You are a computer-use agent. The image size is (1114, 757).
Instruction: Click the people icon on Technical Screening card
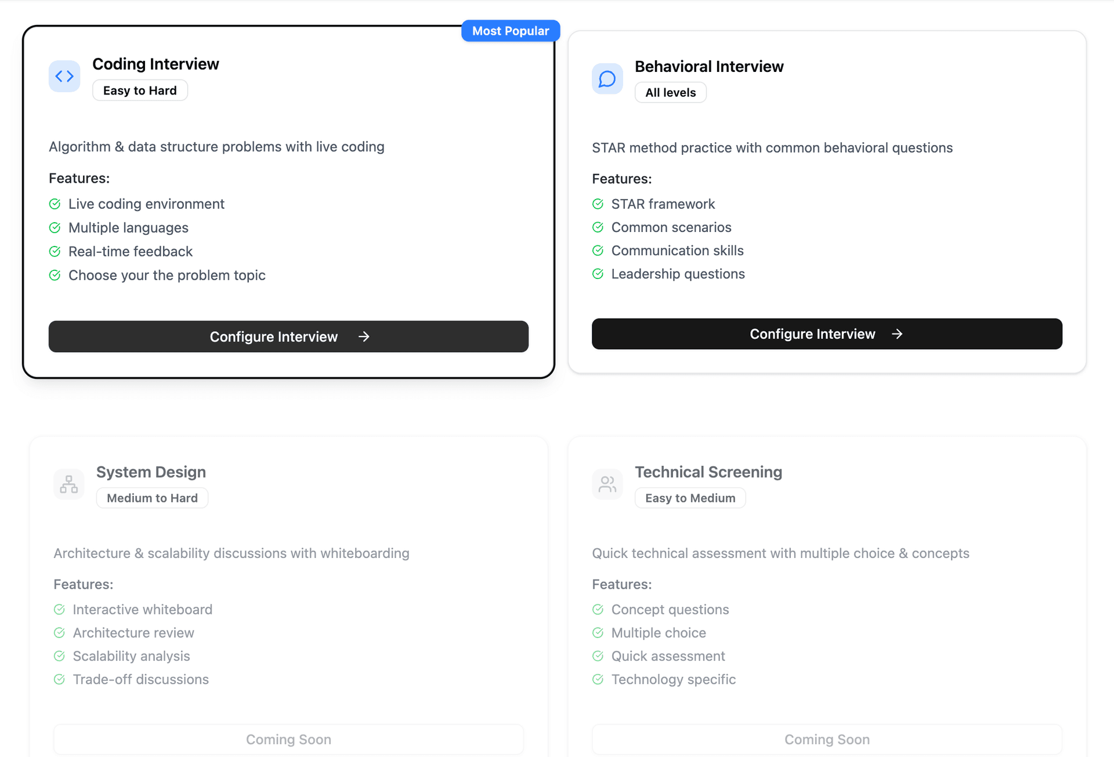point(607,484)
